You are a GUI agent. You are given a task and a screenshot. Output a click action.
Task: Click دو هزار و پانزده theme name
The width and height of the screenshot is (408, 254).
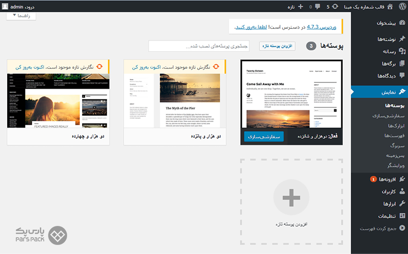[x=205, y=136]
